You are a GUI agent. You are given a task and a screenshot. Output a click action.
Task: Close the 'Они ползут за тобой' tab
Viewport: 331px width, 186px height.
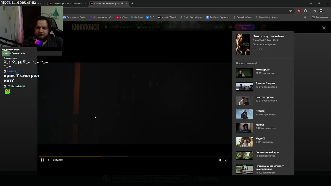(126, 4)
